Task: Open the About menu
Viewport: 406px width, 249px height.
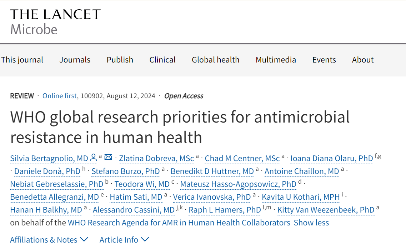Action: (x=362, y=60)
